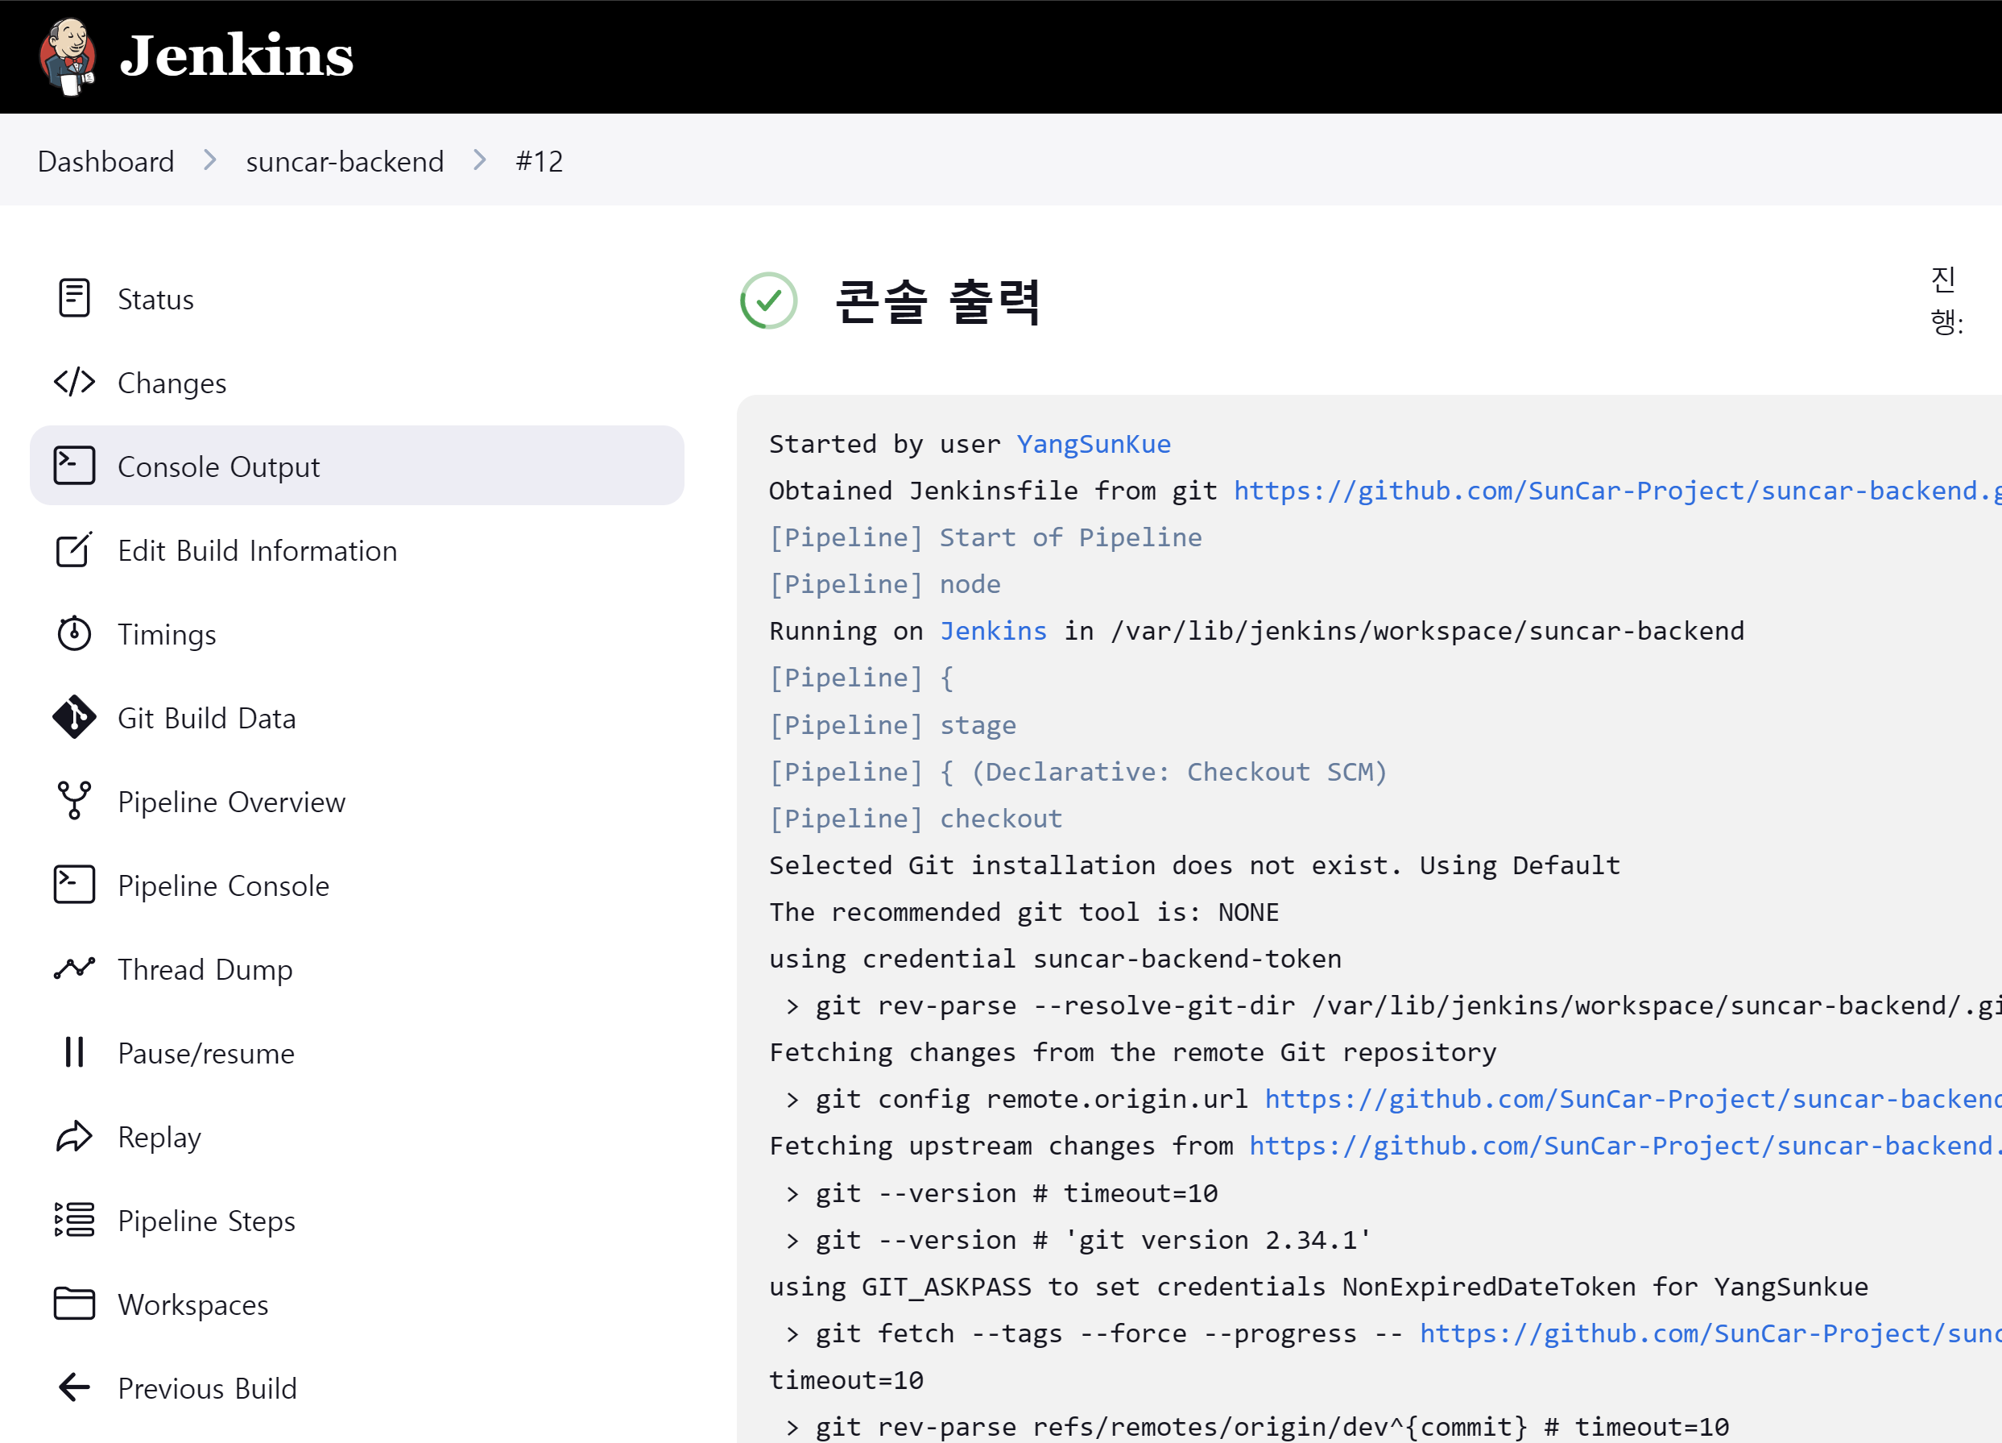Open the Pipeline Steps sidebar entry
This screenshot has width=2002, height=1443.
click(x=206, y=1221)
